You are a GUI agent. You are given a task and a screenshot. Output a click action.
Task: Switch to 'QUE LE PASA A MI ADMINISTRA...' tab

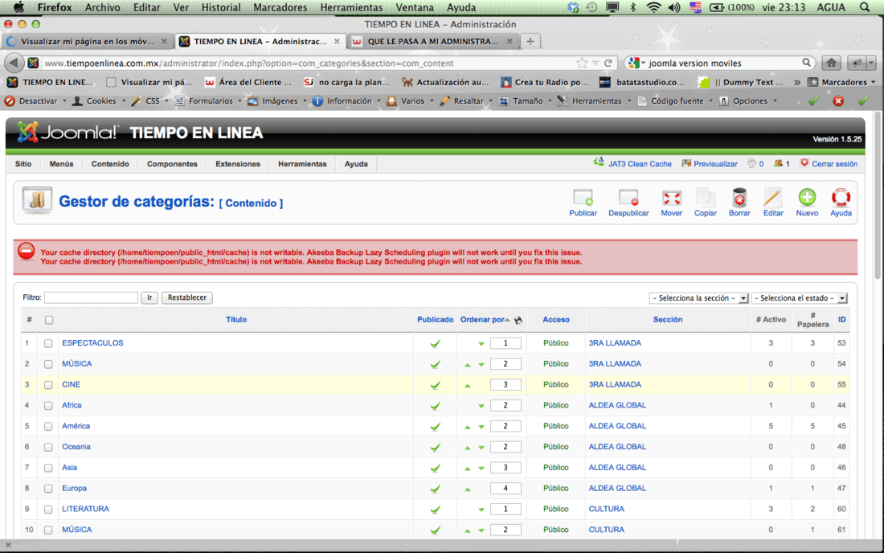pos(432,41)
